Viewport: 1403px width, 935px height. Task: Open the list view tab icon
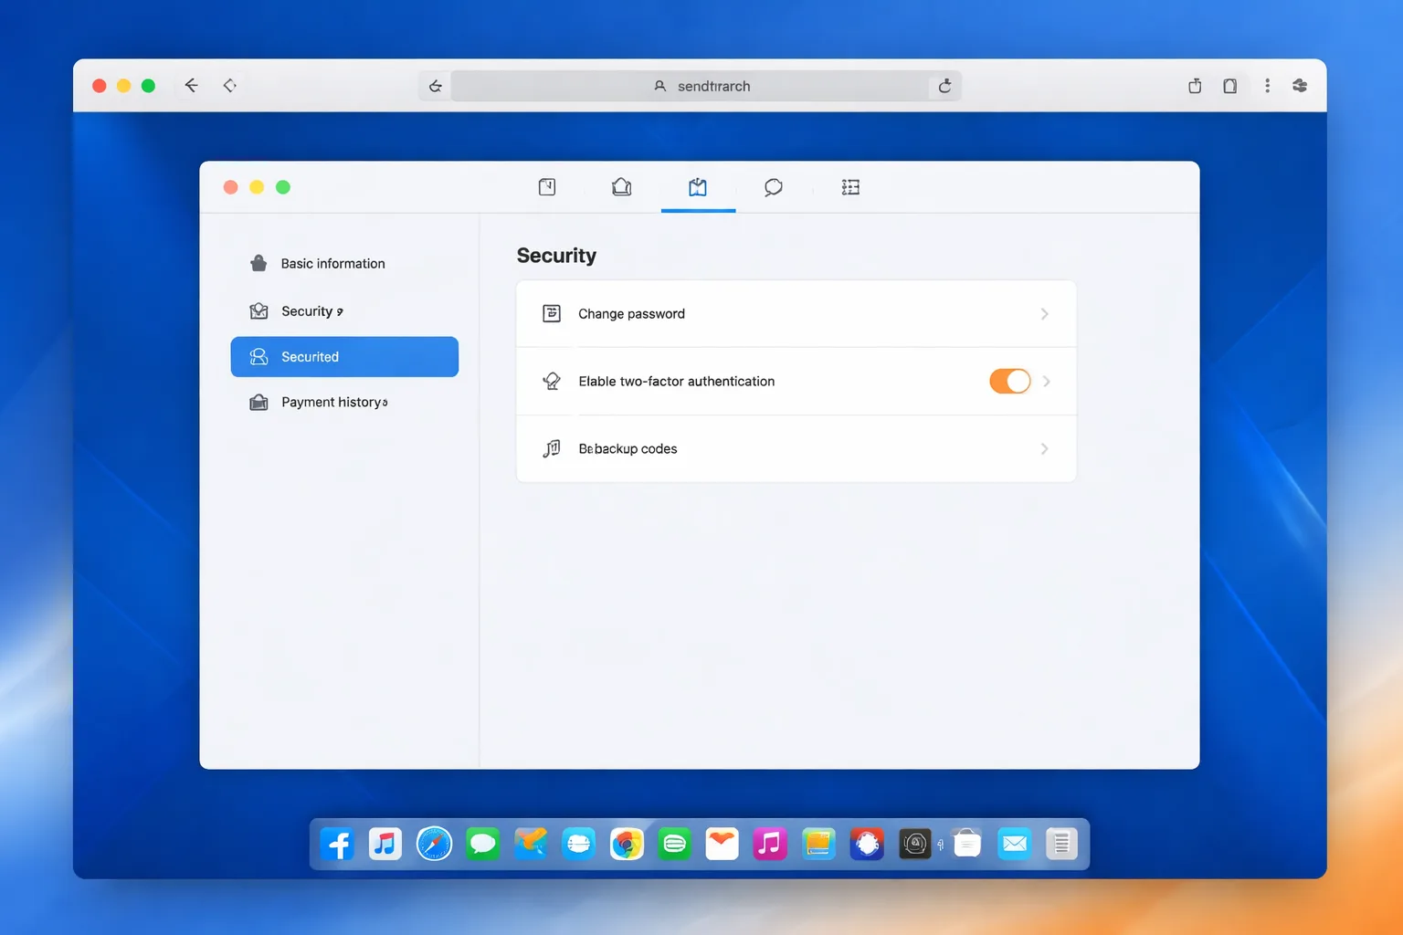tap(850, 187)
